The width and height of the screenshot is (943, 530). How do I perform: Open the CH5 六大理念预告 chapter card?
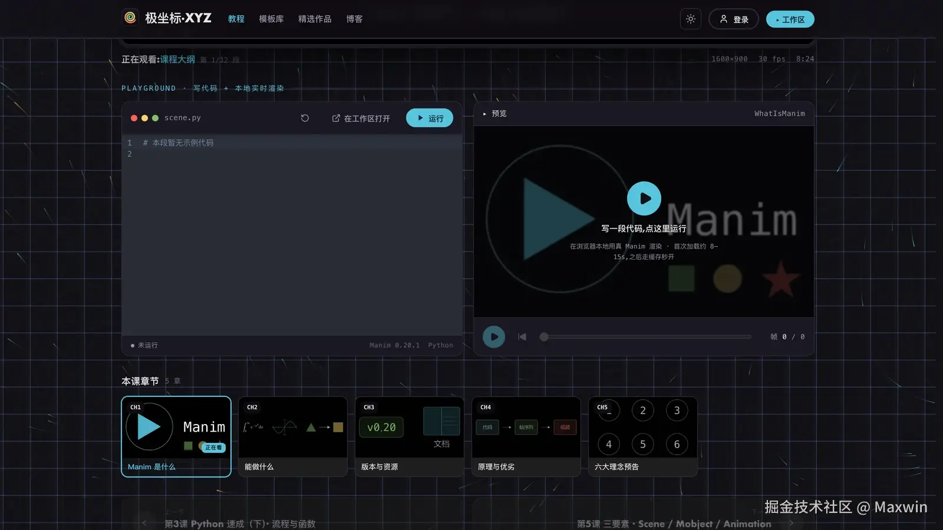point(643,436)
